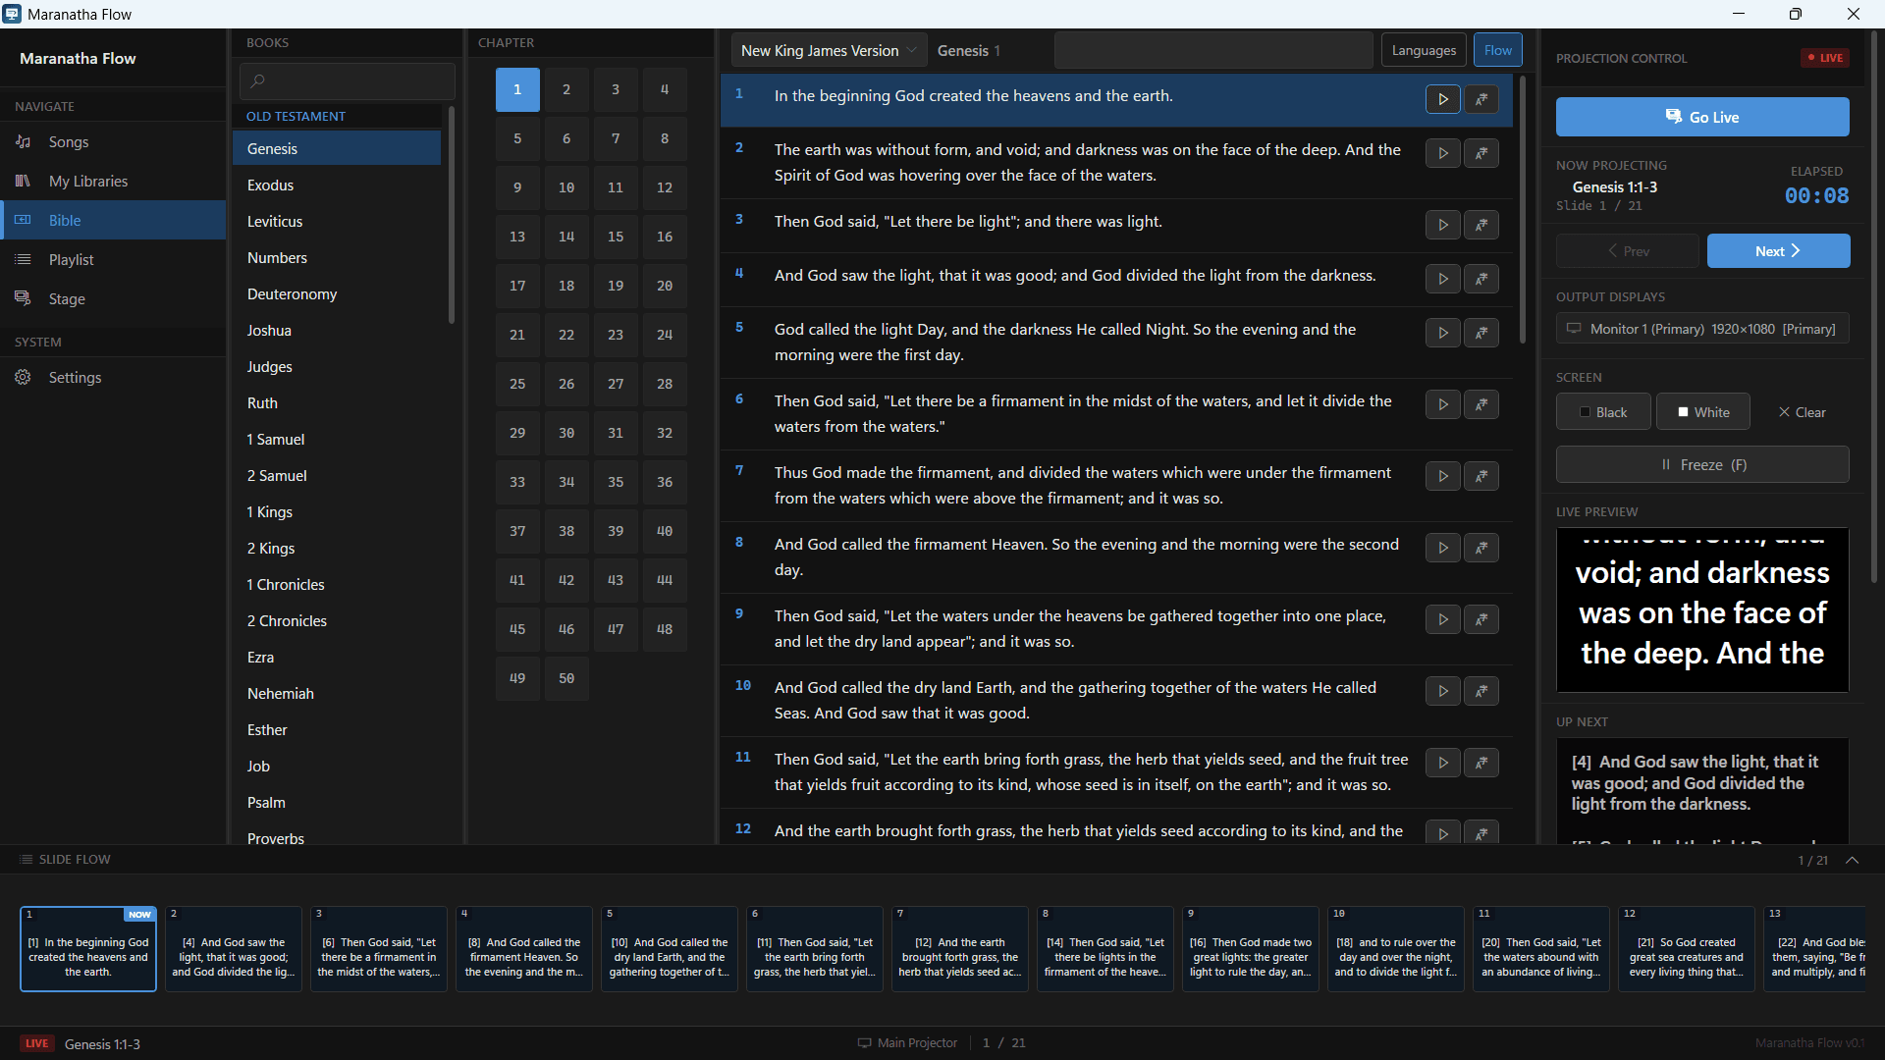This screenshot has height=1060, width=1885.
Task: Select chapter 12 of Genesis
Action: [665, 187]
